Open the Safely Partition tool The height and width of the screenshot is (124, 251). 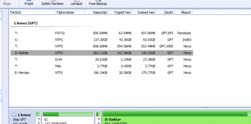(52, 3)
